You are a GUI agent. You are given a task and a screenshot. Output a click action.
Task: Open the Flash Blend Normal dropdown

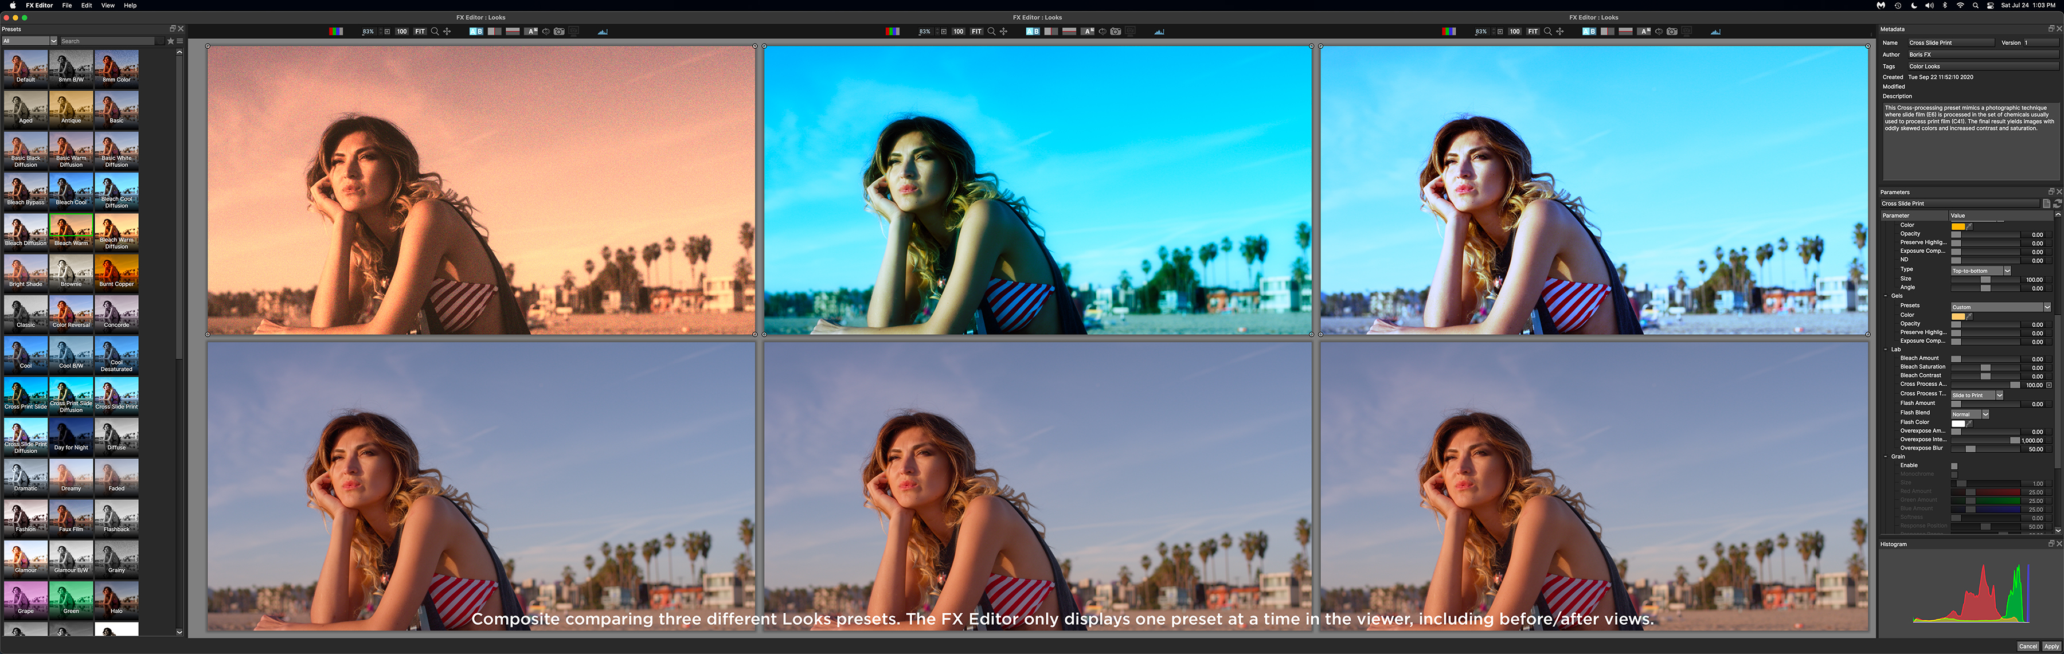pos(1969,414)
